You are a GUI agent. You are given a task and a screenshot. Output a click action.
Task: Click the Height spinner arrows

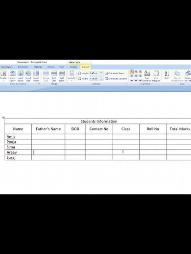(x=101, y=73)
